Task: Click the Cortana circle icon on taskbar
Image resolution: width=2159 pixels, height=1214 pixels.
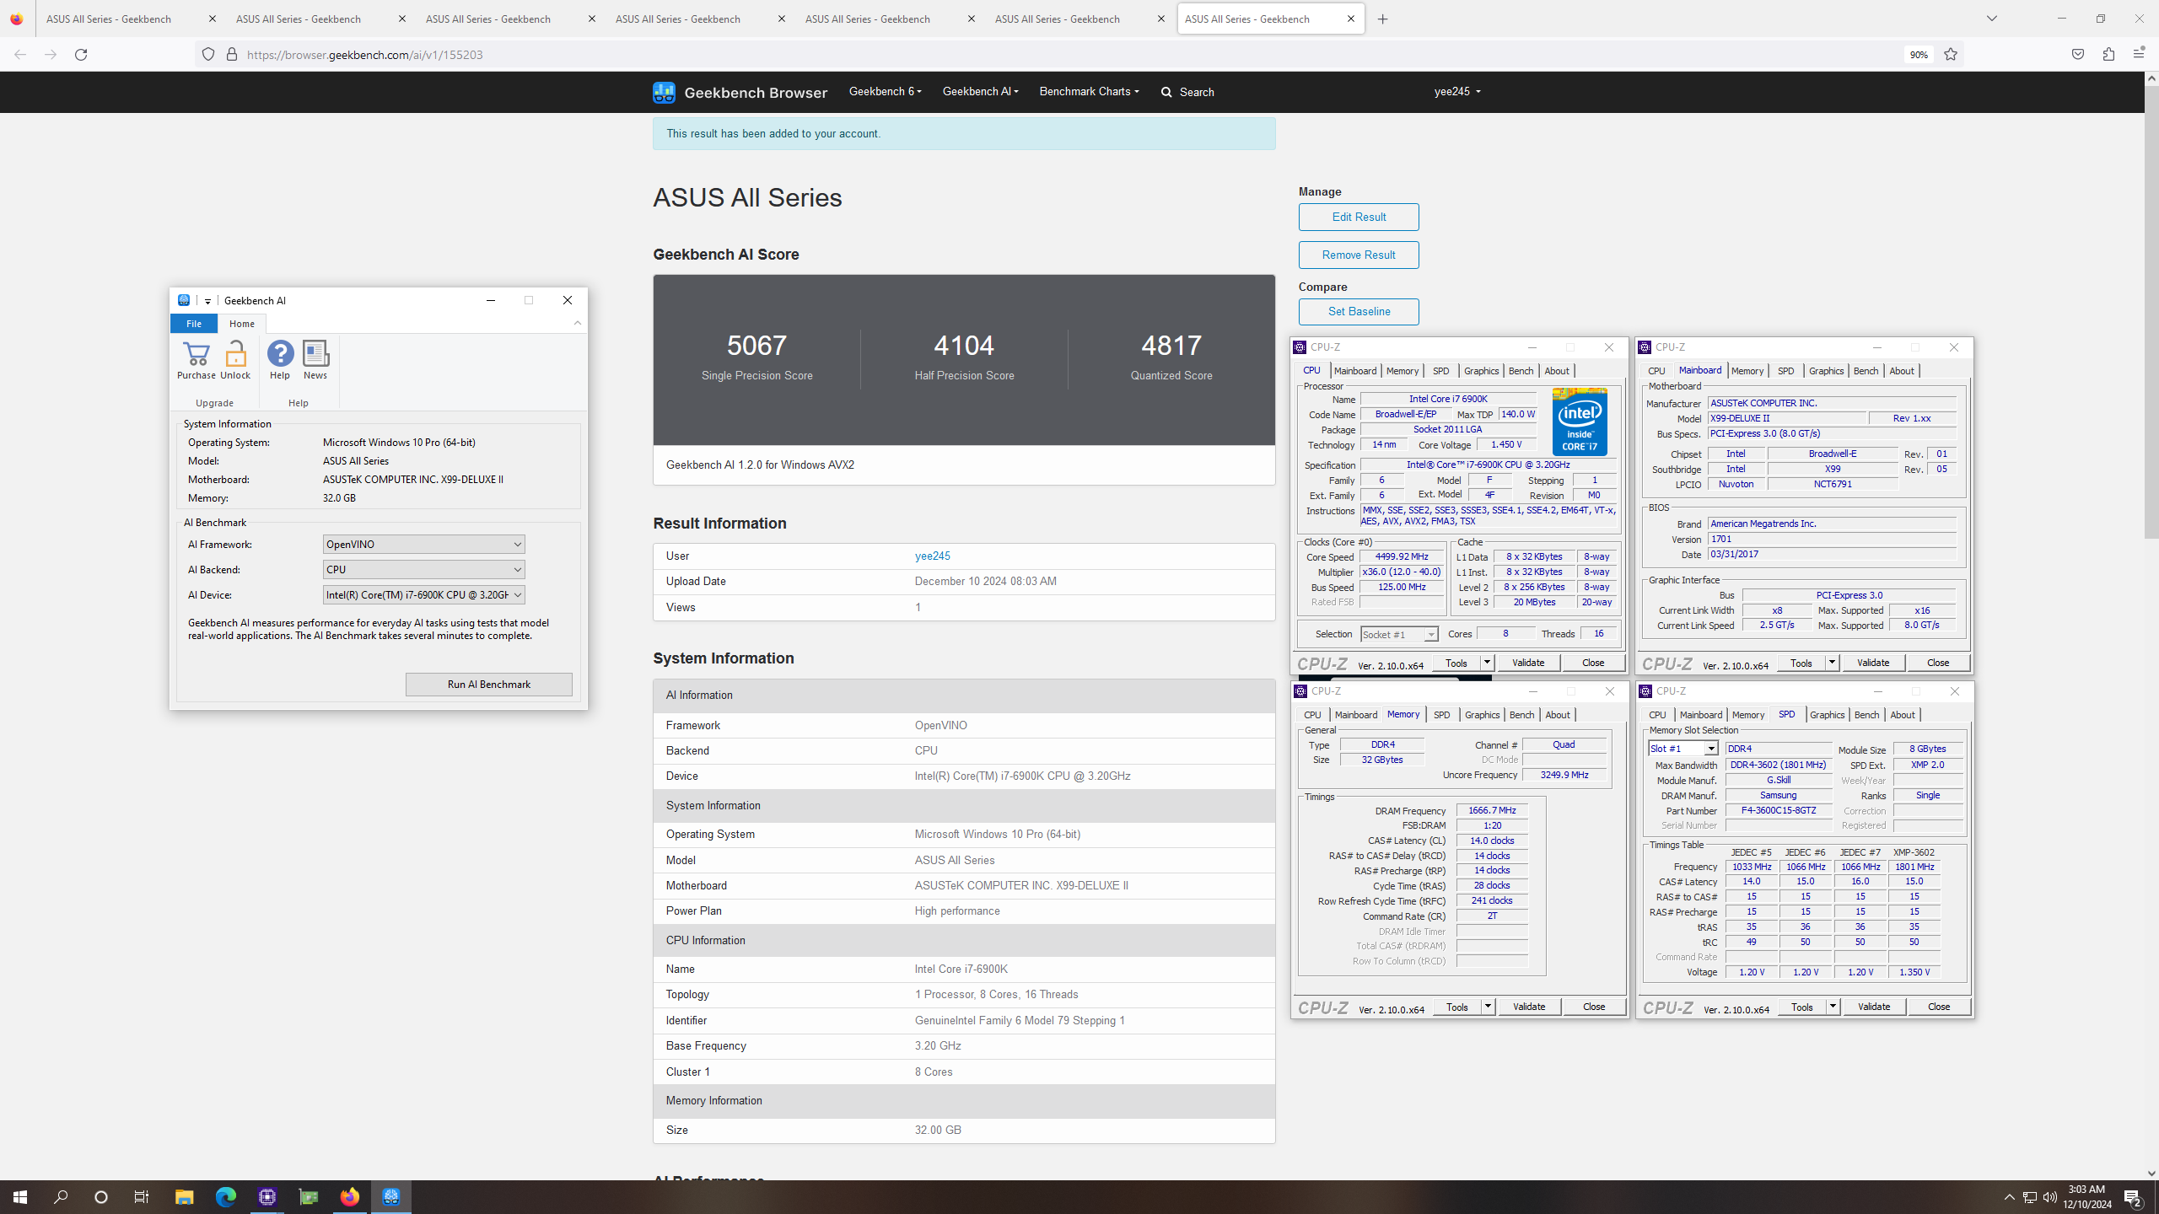Action: point(101,1197)
